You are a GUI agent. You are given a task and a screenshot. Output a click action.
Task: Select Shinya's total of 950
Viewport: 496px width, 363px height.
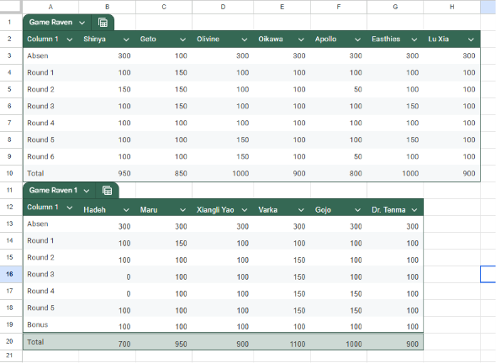(108, 173)
